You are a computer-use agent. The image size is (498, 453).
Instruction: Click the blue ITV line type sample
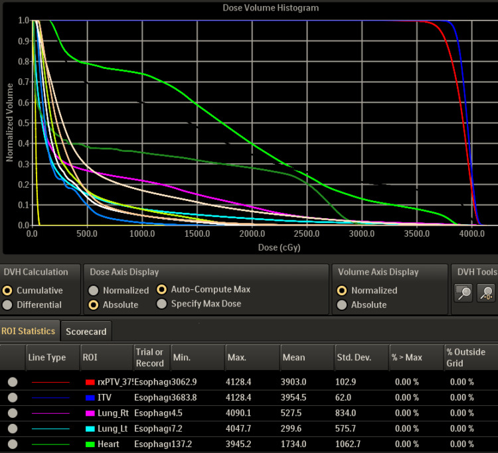(50, 398)
